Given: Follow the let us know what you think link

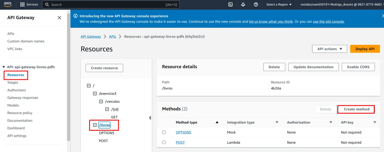Looking at the screenshot, I should (271, 22).
